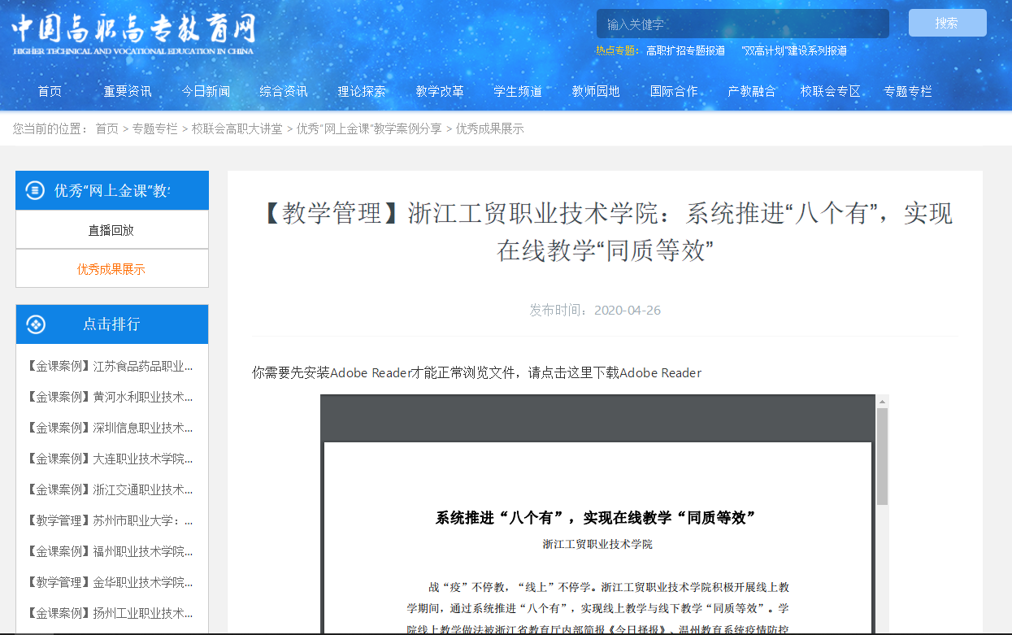Viewport: 1012px width, 635px height.
Task: Go to 今日新闻 in the navigation bar
Action: (x=206, y=91)
